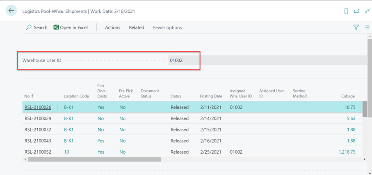Click the back arrow button
This screenshot has width=372, height=175.
click(x=11, y=11)
